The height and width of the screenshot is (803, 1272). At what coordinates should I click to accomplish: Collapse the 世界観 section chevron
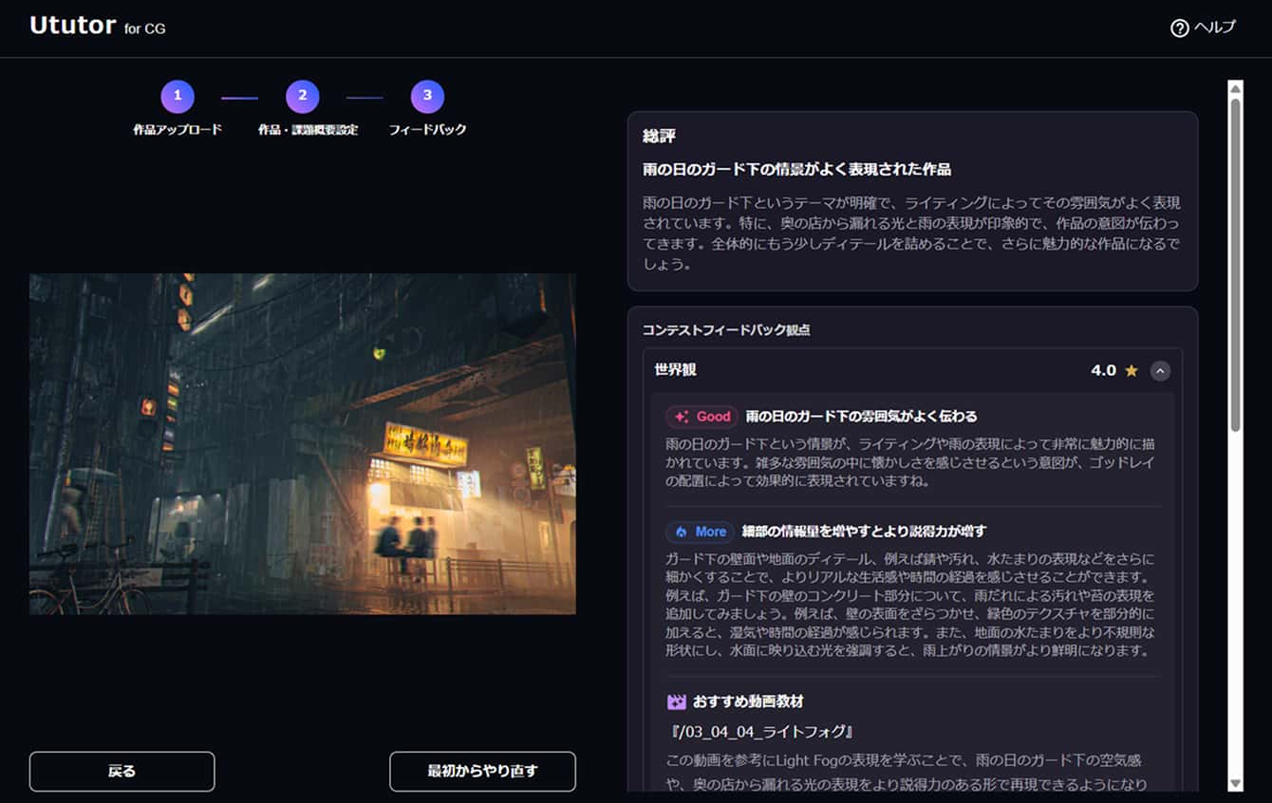[x=1160, y=371]
